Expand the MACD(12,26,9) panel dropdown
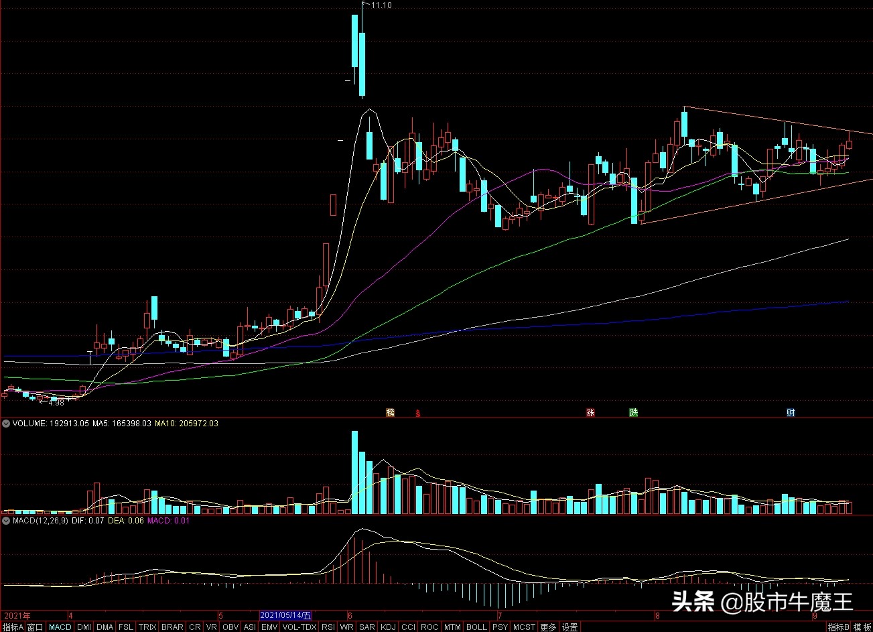This screenshot has width=873, height=632. (6, 520)
